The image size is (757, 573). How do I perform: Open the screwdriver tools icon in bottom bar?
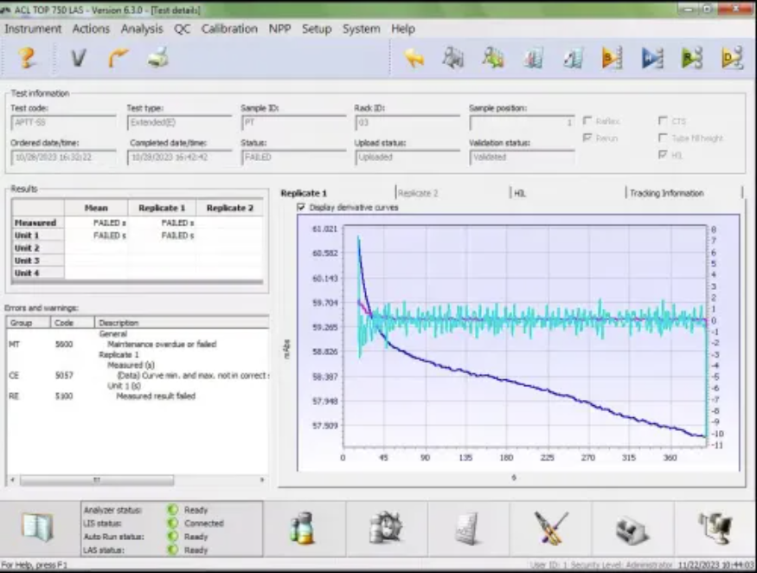[x=551, y=528]
